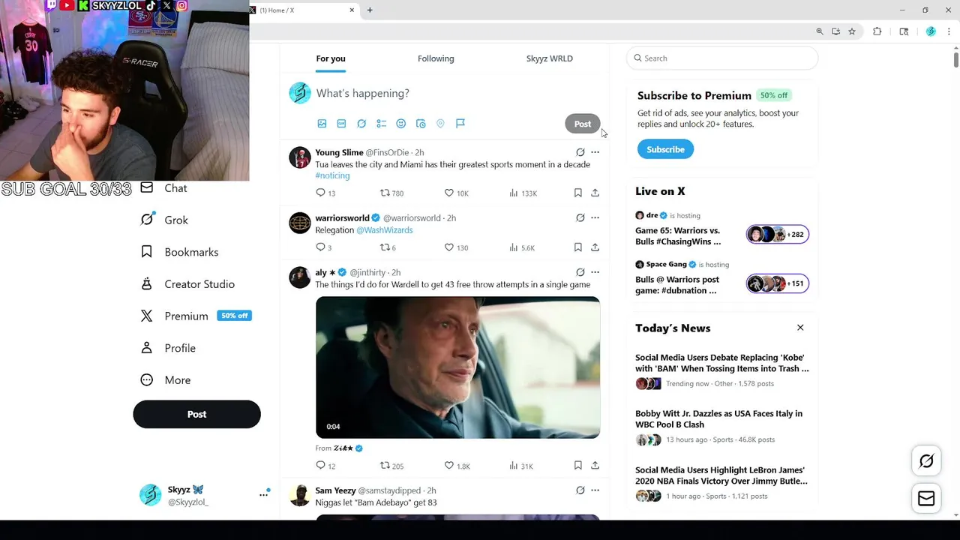Open more options on Sam Yeezy's post

point(595,490)
